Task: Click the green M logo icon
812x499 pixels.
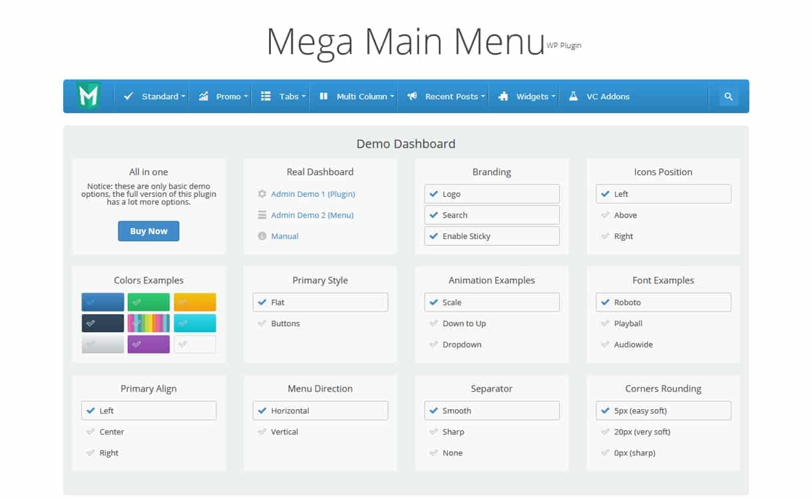Action: click(89, 96)
